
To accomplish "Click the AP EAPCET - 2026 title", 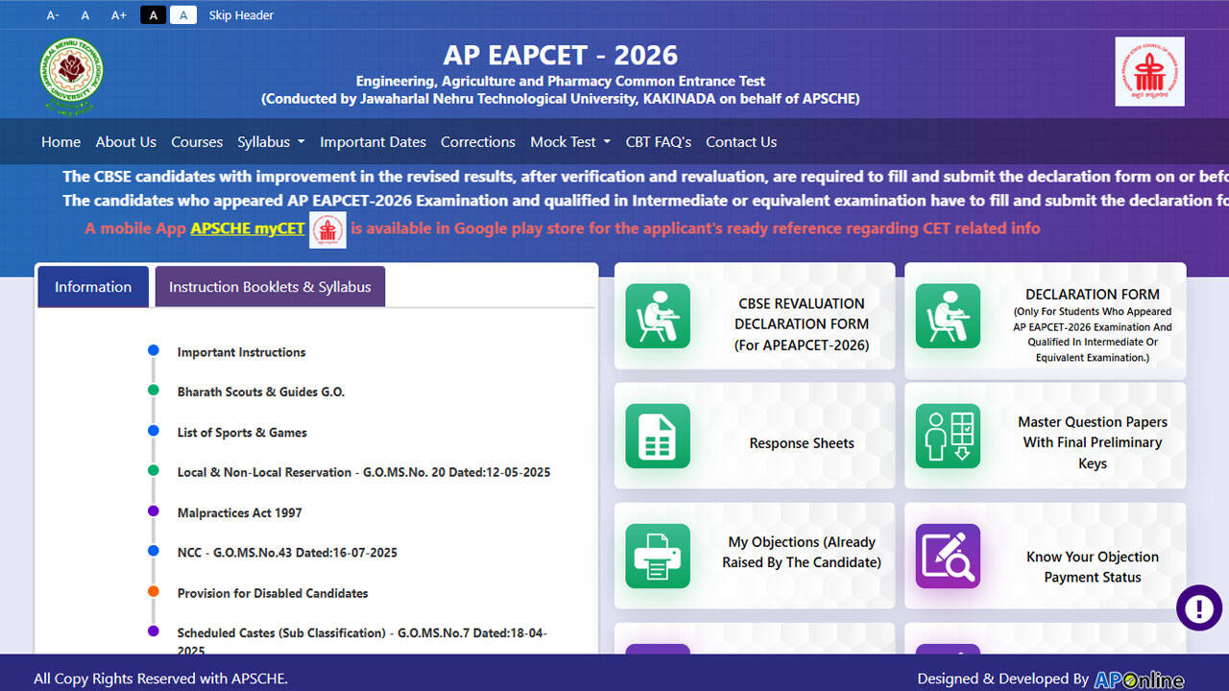I will point(561,55).
